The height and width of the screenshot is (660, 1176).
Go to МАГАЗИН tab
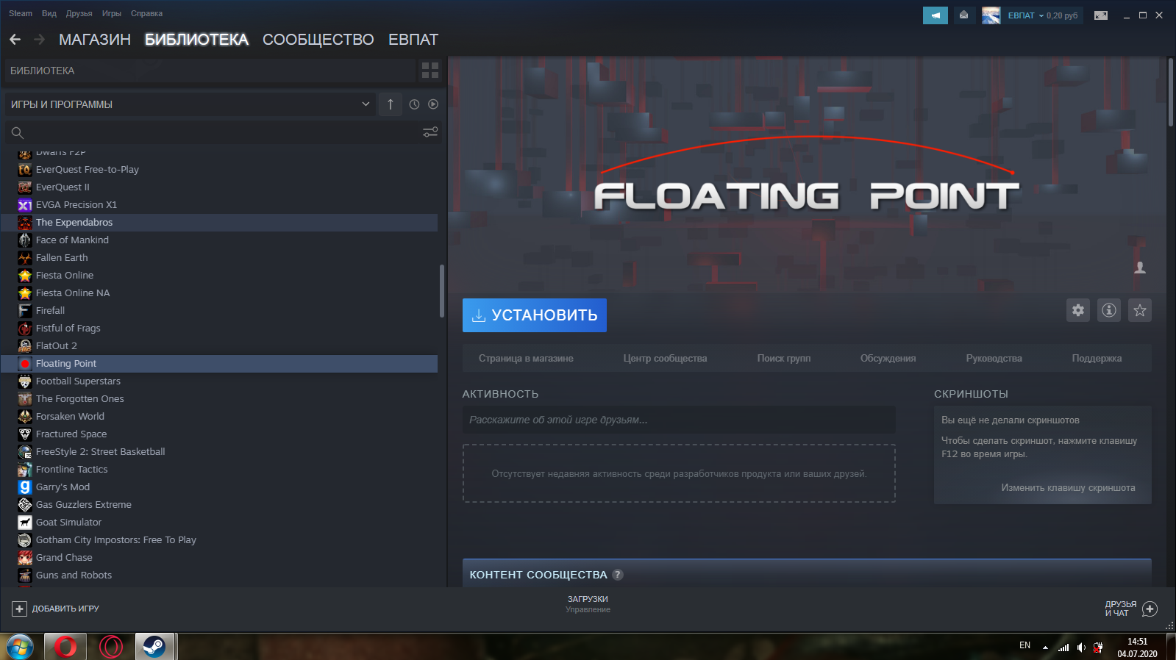click(x=95, y=40)
